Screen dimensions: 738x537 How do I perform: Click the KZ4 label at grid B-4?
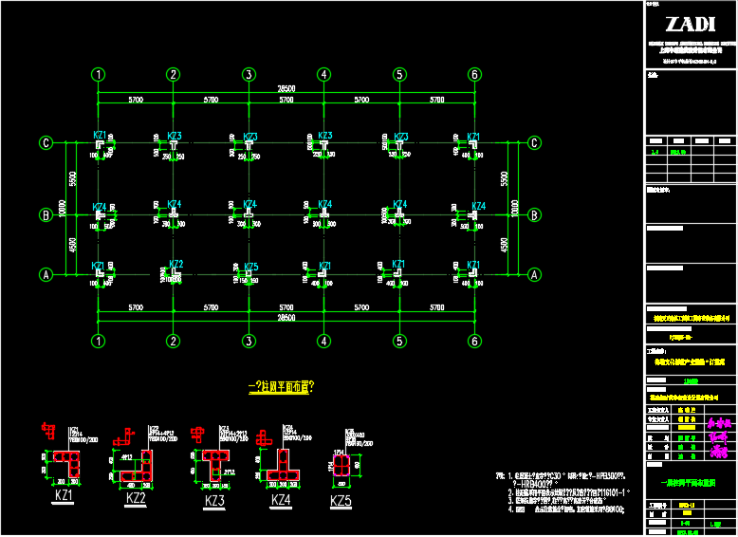click(325, 204)
